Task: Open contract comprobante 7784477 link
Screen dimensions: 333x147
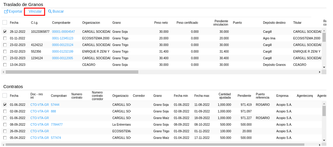Action: point(57,124)
